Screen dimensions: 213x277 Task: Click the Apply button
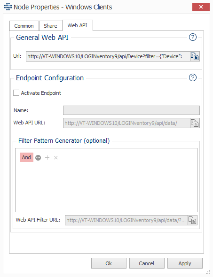tap(185, 263)
